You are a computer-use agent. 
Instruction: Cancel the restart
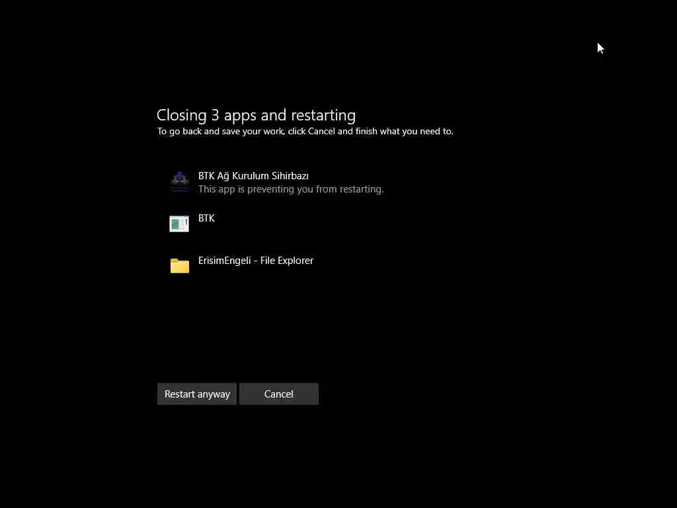pyautogui.click(x=279, y=394)
